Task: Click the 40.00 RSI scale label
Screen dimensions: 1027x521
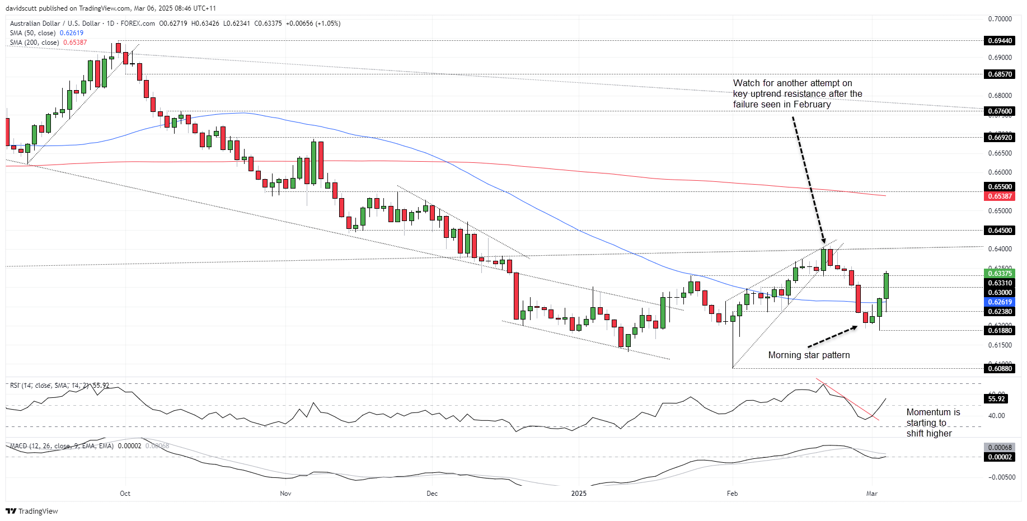Action: point(997,416)
